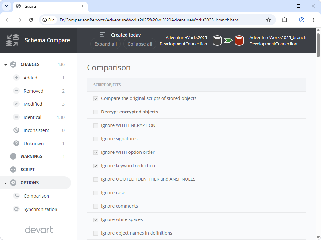Image resolution: width=321 pixels, height=240 pixels.
Task: Bookmark this page with the star icon
Action: [x=268, y=20]
